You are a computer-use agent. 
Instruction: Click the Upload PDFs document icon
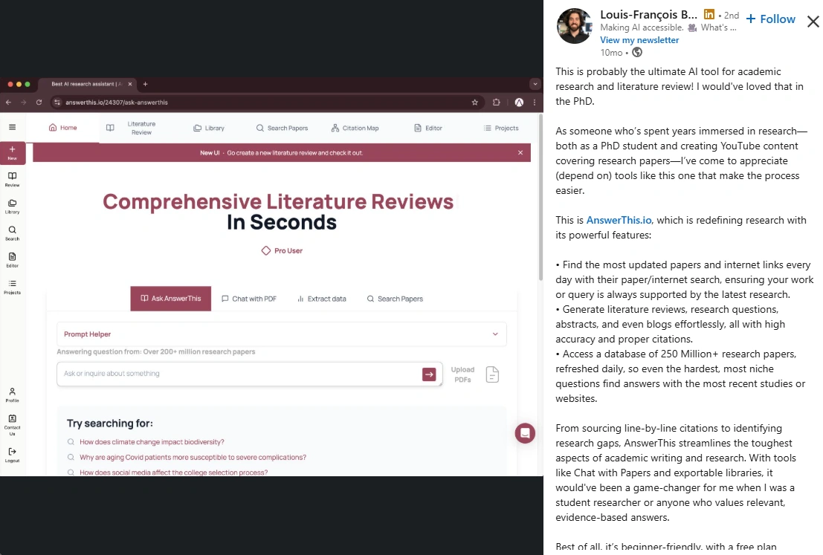492,374
